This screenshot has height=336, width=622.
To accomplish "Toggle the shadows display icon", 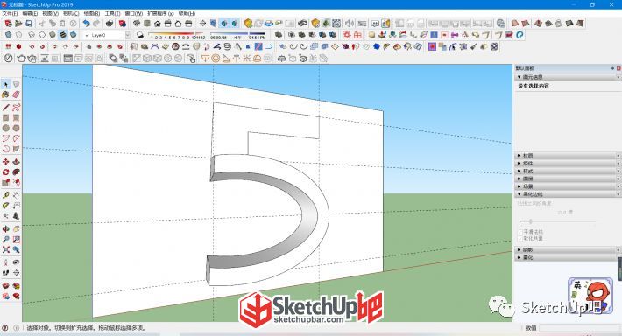I will tap(139, 35).
